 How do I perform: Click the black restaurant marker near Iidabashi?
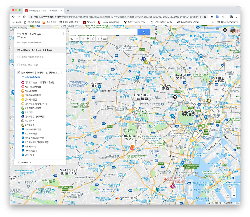(175, 97)
